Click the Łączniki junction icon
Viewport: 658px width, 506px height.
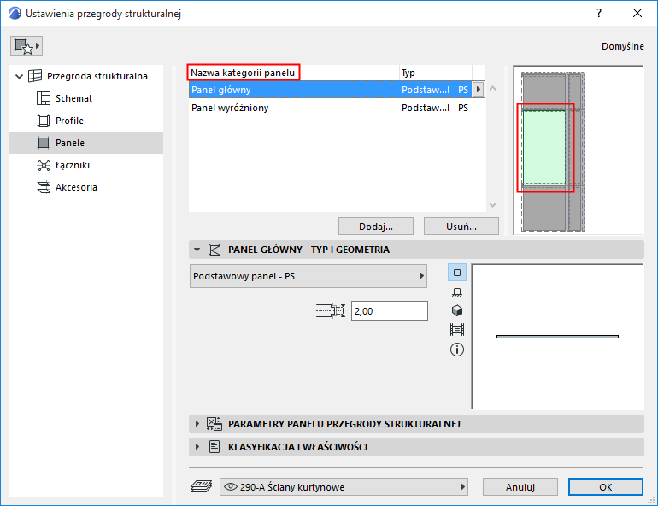click(x=44, y=165)
